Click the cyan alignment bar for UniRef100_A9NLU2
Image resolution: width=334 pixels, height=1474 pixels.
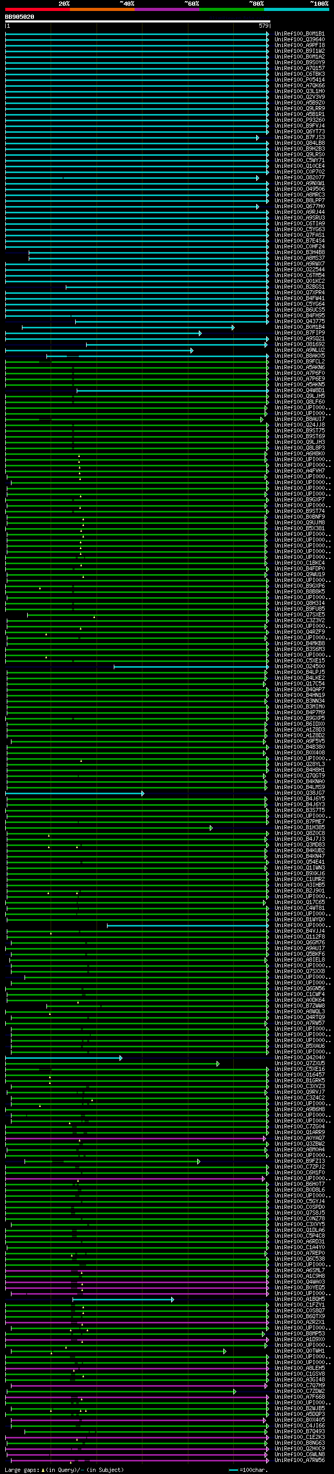pyautogui.click(x=99, y=350)
